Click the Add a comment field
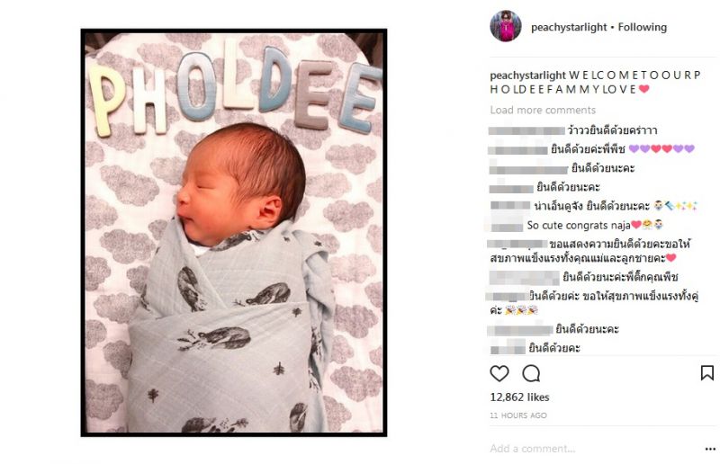The height and width of the screenshot is (464, 720). [x=595, y=449]
